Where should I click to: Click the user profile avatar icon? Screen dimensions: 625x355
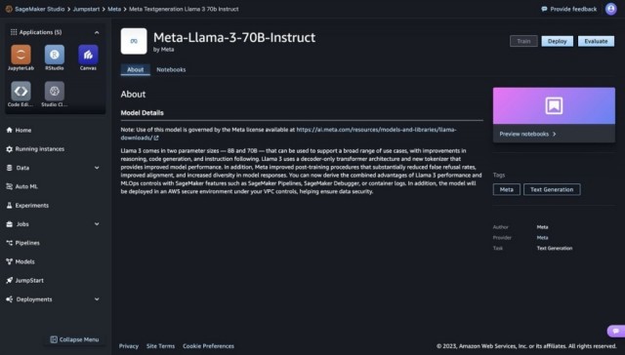tap(610, 9)
